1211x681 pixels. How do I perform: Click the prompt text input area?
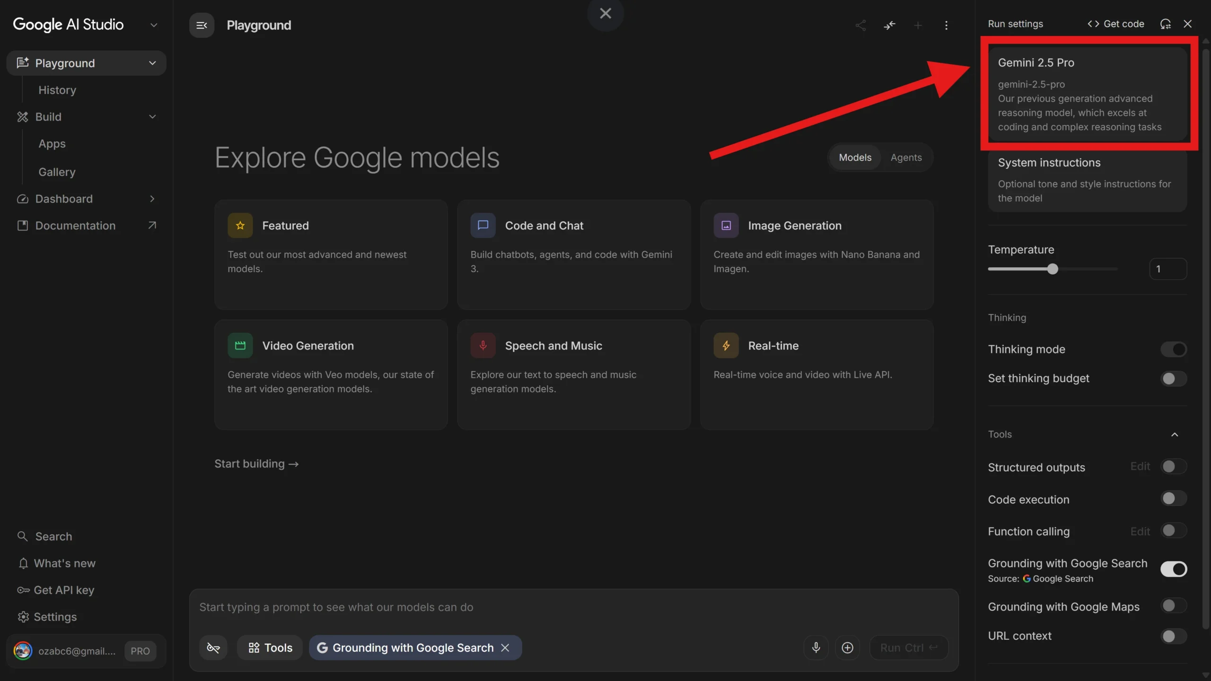tap(573, 607)
